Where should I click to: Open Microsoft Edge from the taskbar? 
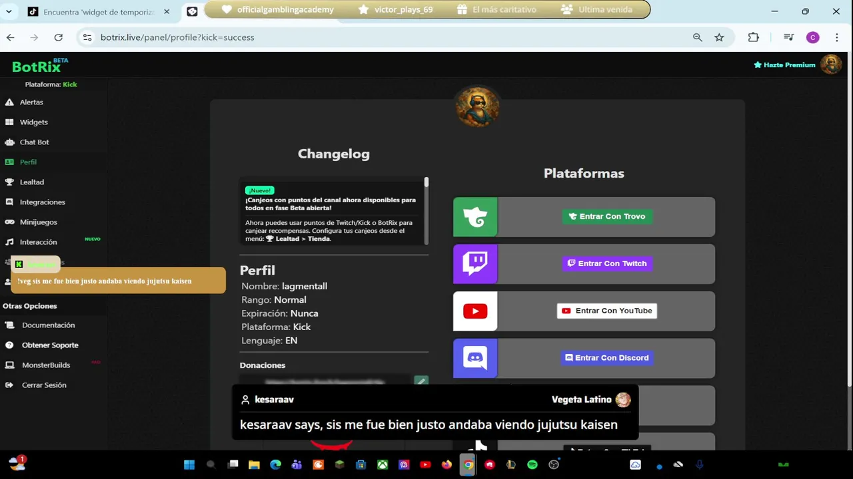pos(275,465)
